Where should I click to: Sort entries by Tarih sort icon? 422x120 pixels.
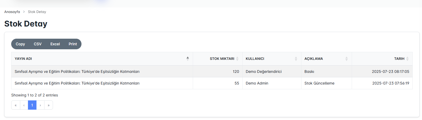tap(407, 59)
